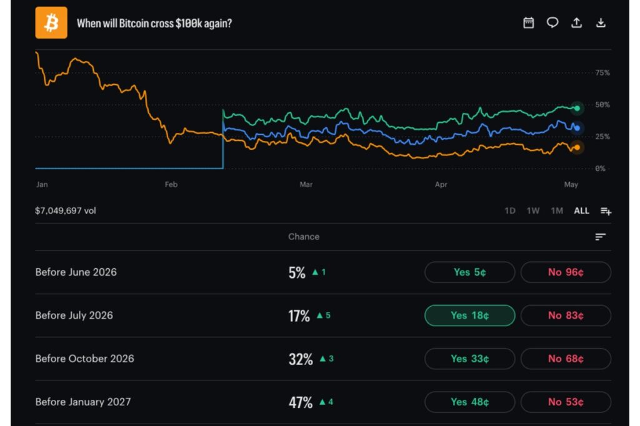Viewport: 640px width, 426px height.
Task: Click No 53¢ for Before January 2027
Action: tap(566, 402)
